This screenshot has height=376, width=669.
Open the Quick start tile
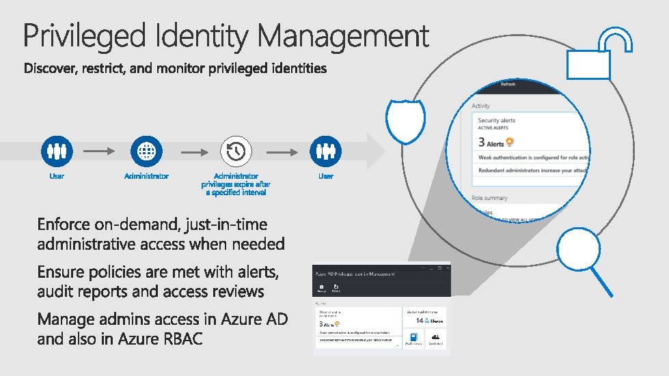click(x=435, y=338)
